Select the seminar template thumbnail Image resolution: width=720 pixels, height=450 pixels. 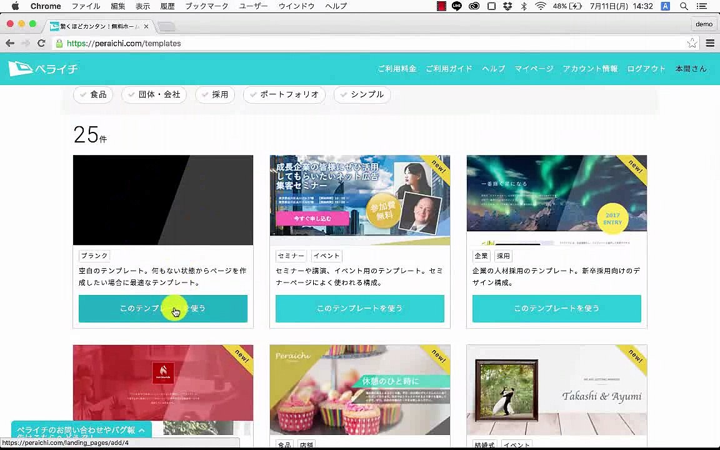[x=360, y=200]
